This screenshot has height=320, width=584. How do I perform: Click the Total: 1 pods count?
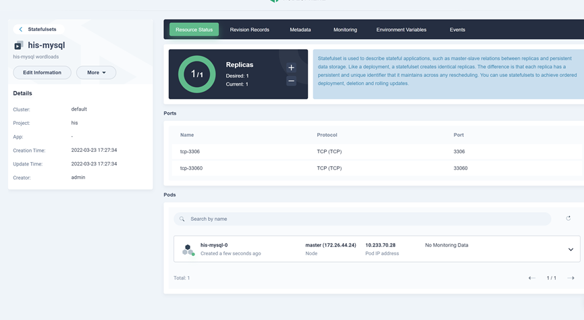point(182,278)
